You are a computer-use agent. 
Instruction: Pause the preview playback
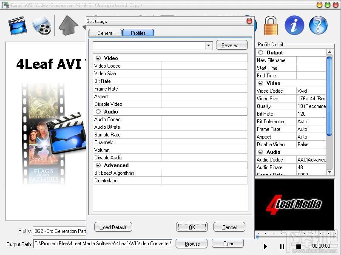click(282, 246)
